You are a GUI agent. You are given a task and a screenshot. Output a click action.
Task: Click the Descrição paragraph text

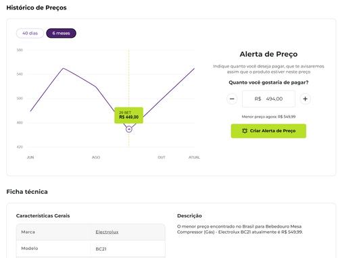click(x=240, y=229)
